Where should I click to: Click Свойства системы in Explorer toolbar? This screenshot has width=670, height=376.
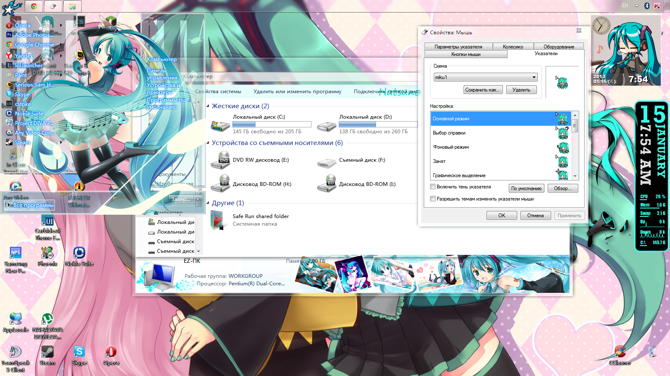click(x=218, y=91)
